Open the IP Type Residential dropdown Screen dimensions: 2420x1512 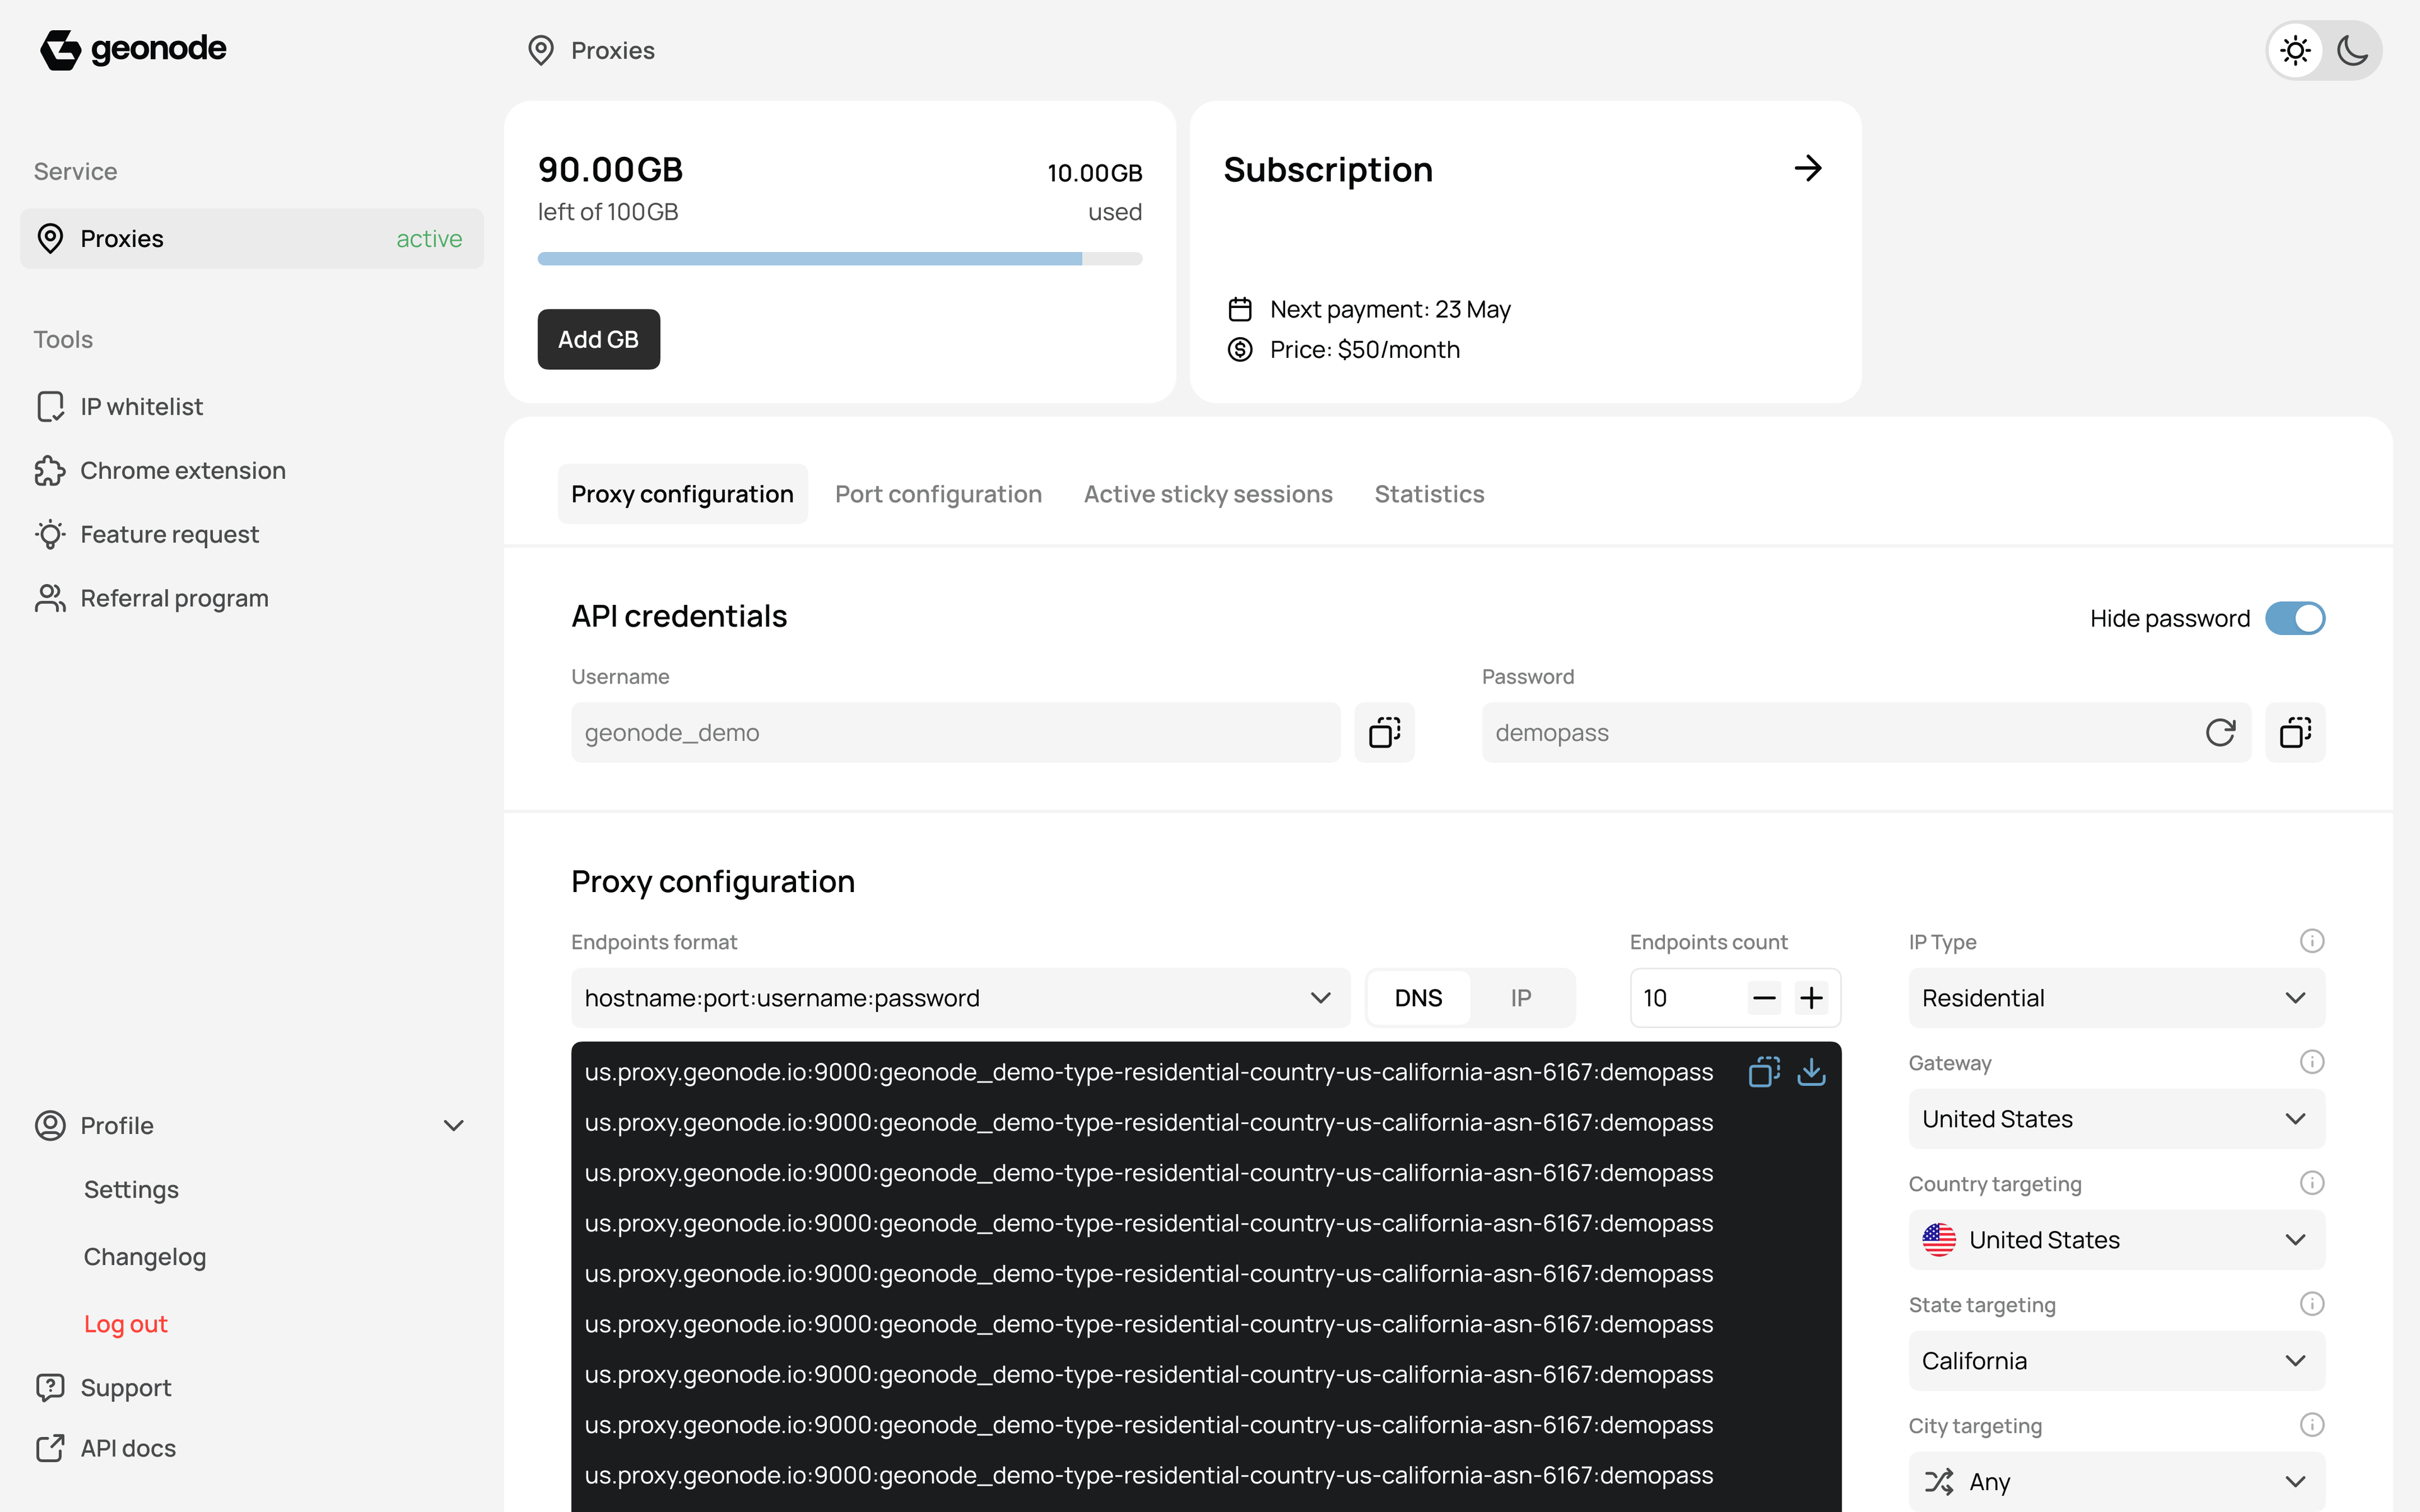tap(2115, 997)
